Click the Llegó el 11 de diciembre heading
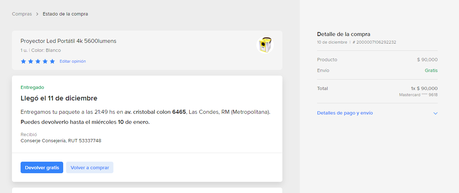459x193 pixels. click(x=59, y=98)
